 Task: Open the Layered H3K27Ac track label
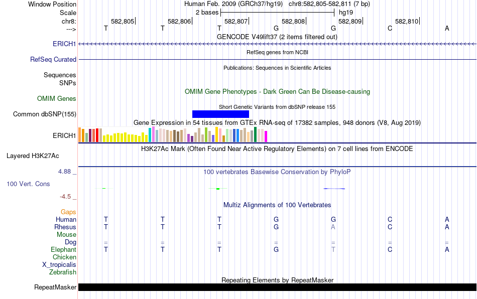coord(33,156)
